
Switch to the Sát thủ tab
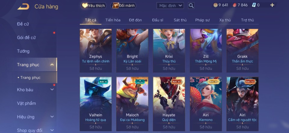click(x=180, y=20)
